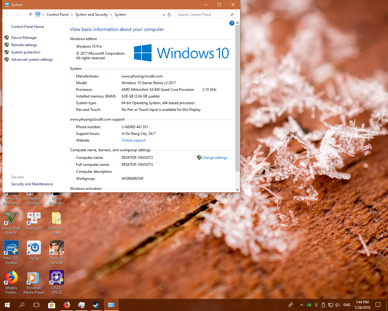Open the Action Center notifications icon
The width and height of the screenshot is (388, 311).
378,305
